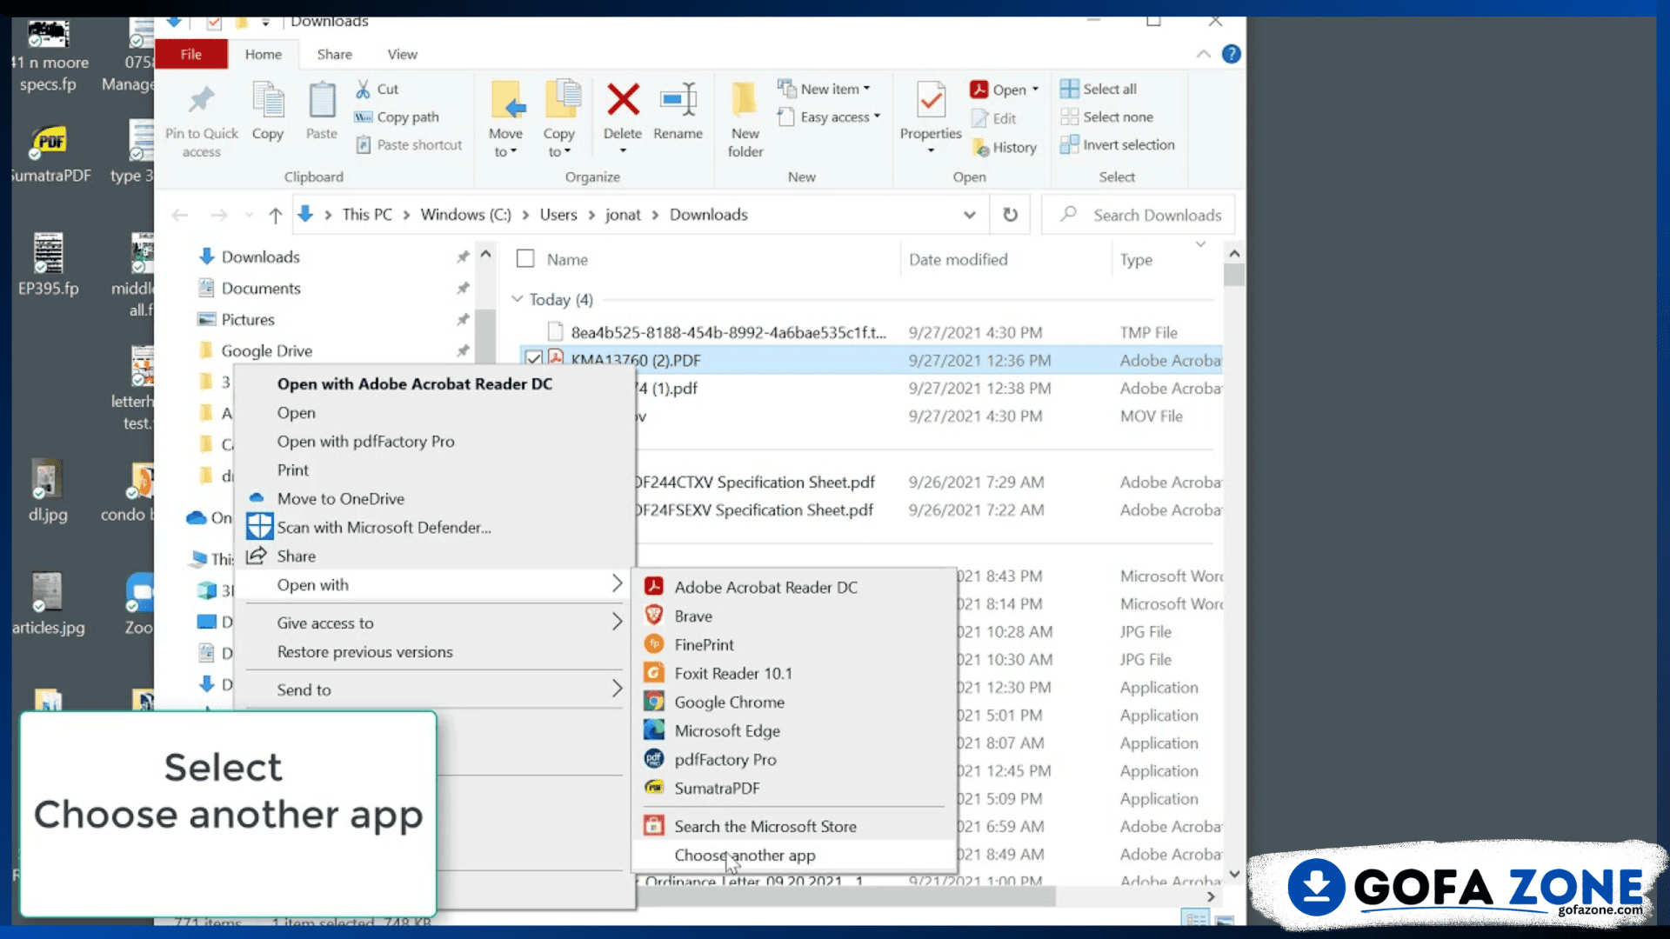Click Invert selection in ribbon
The width and height of the screenshot is (1670, 939).
1118,144
